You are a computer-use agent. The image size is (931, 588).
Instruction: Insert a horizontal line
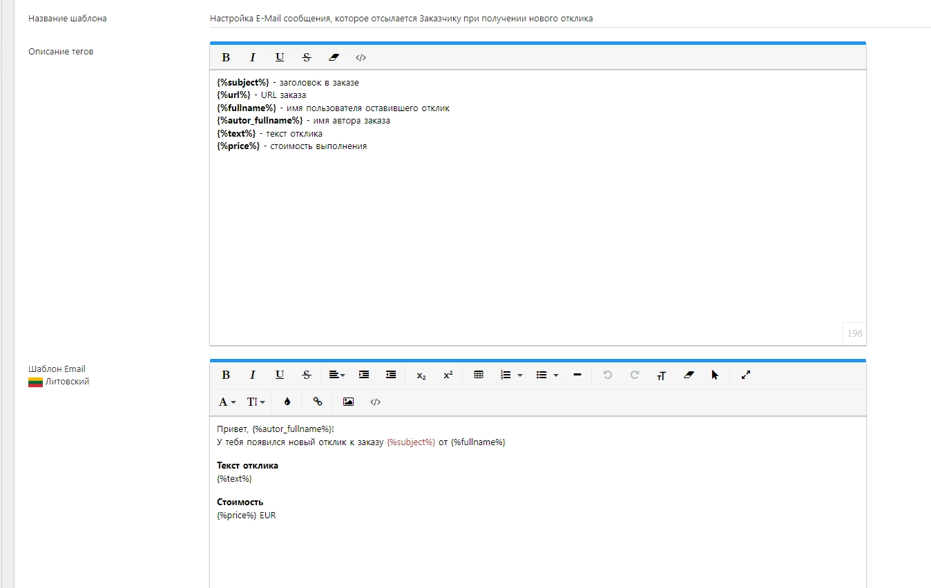577,375
